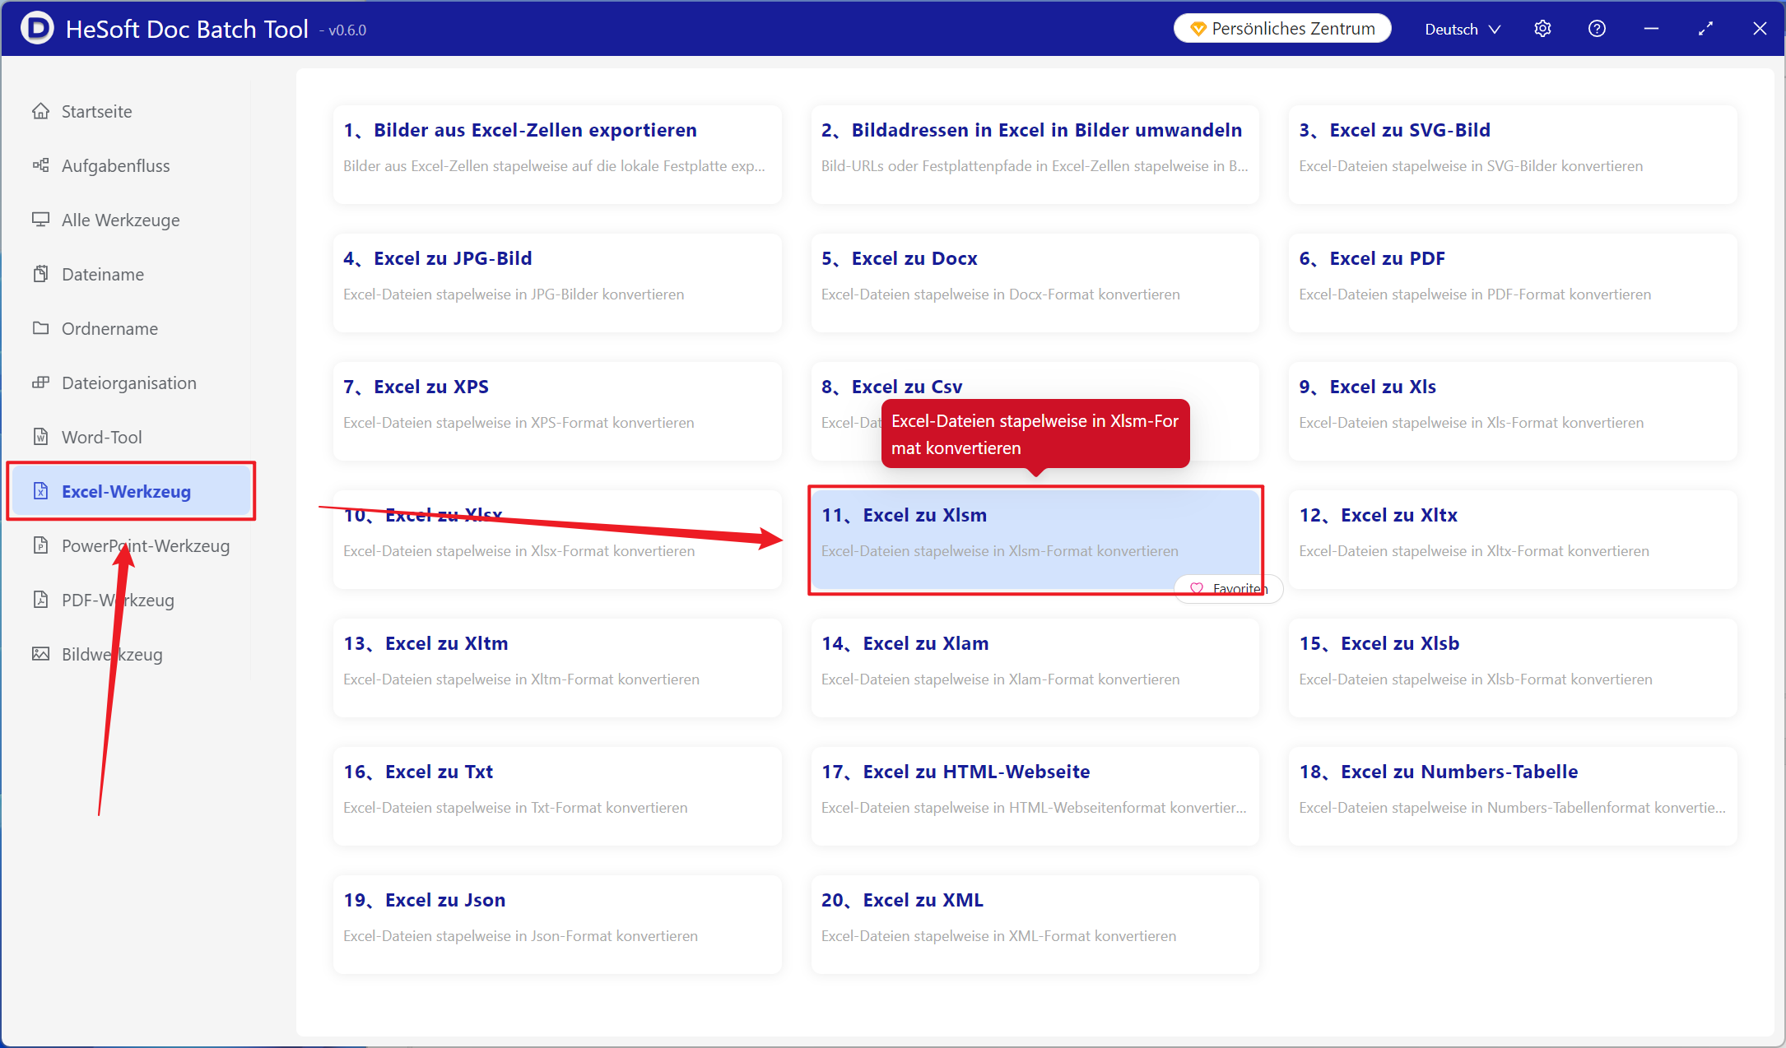Click the HeSoft logo icon
Image resolution: width=1786 pixels, height=1048 pixels.
[36, 28]
